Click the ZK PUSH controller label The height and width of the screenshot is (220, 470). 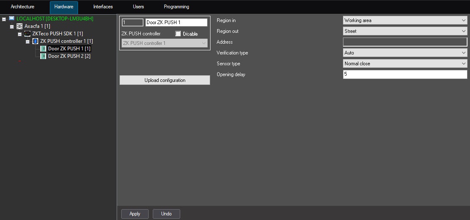pyautogui.click(x=141, y=34)
